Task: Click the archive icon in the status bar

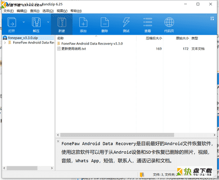Action: [x=142, y=174]
